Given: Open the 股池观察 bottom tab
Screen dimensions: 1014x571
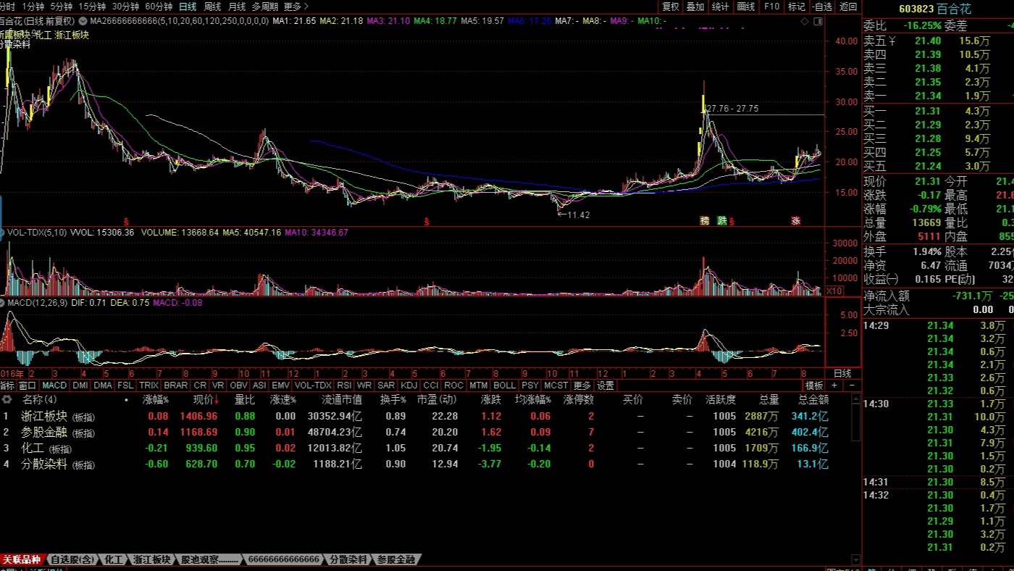Looking at the screenshot, I should click(x=209, y=559).
